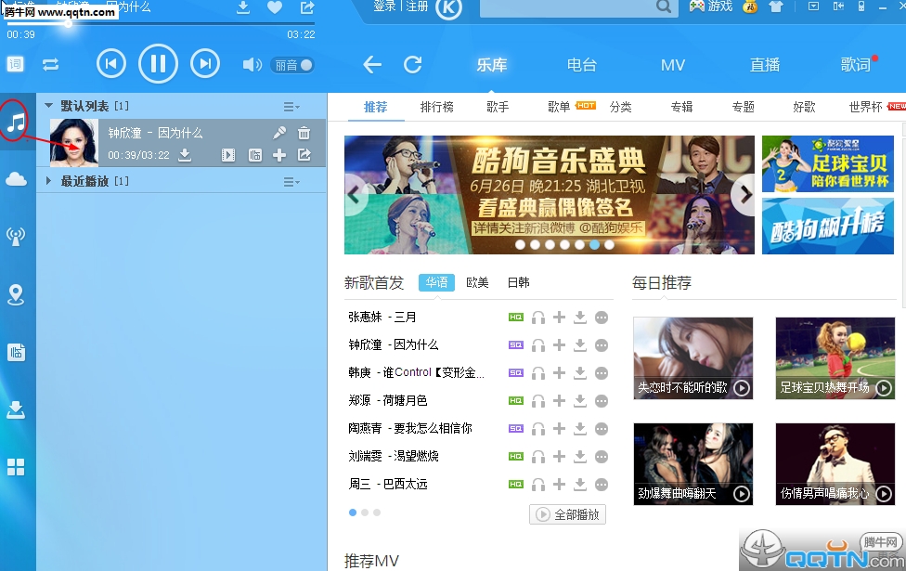Click the heart icon to favorite song

point(275,7)
